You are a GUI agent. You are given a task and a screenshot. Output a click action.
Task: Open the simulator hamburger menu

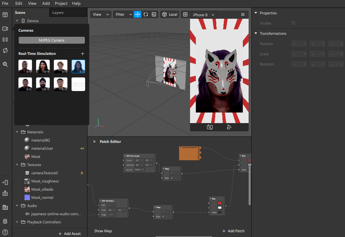243,14
